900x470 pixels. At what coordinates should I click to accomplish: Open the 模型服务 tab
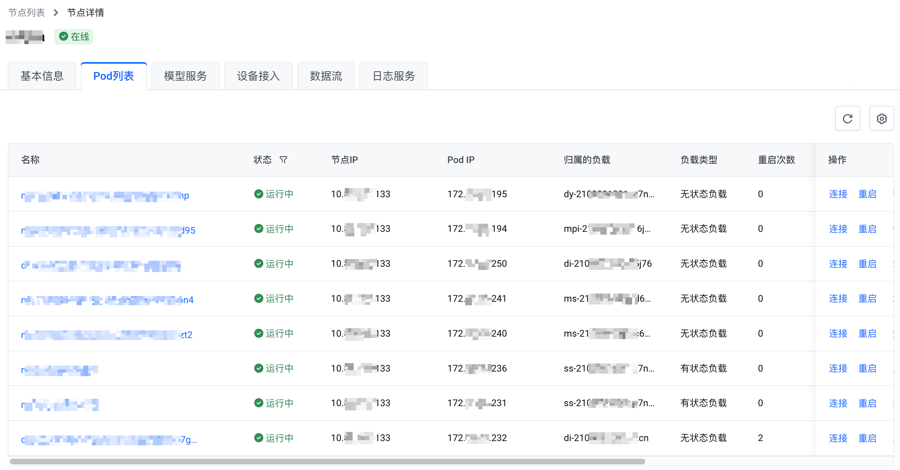tap(185, 76)
